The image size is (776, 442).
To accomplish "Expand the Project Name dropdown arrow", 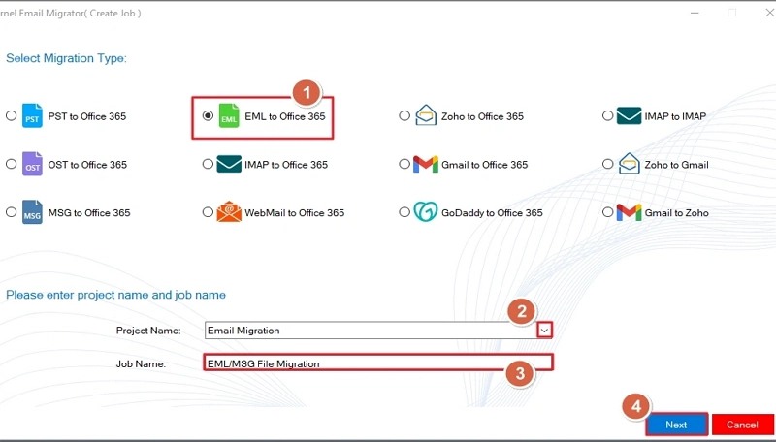I will [x=544, y=331].
